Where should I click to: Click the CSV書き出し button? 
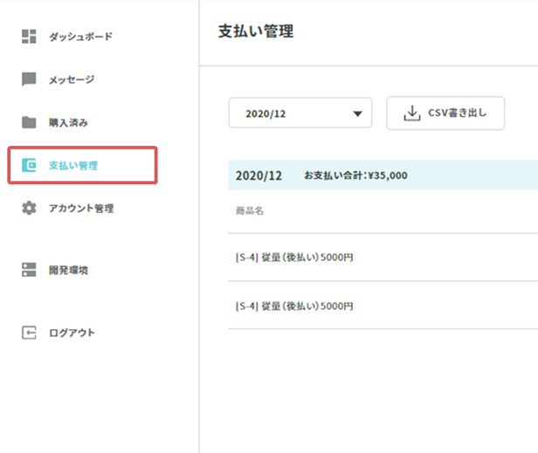[445, 113]
